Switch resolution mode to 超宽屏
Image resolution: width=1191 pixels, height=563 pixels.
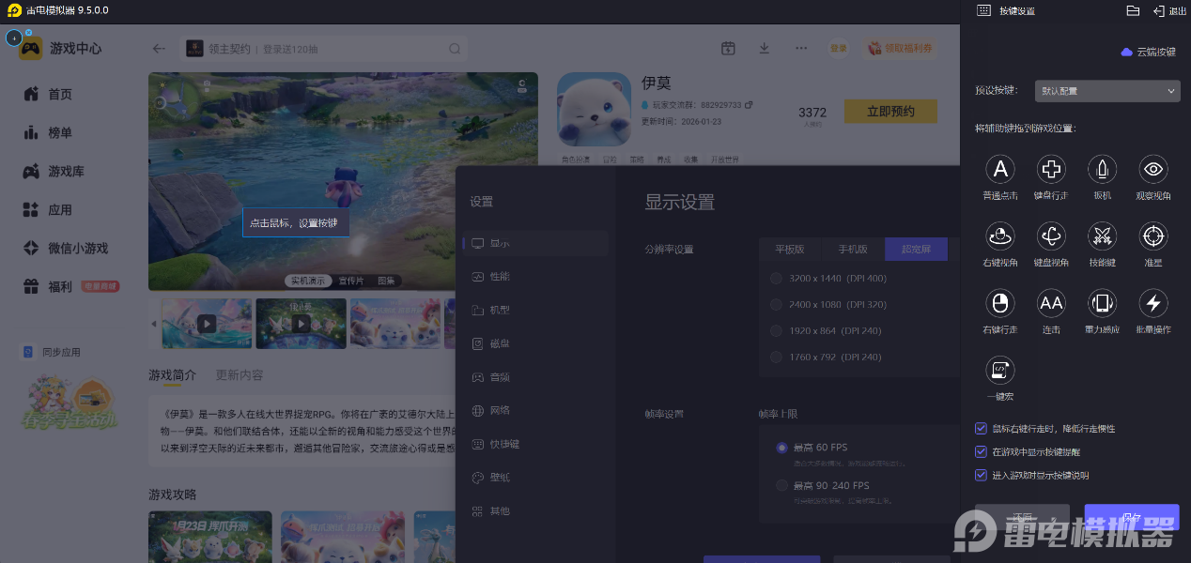point(916,250)
